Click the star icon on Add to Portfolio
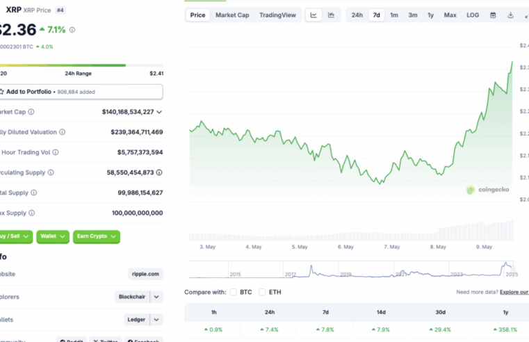Screen dimensions: 529x342 [x=1, y=92]
